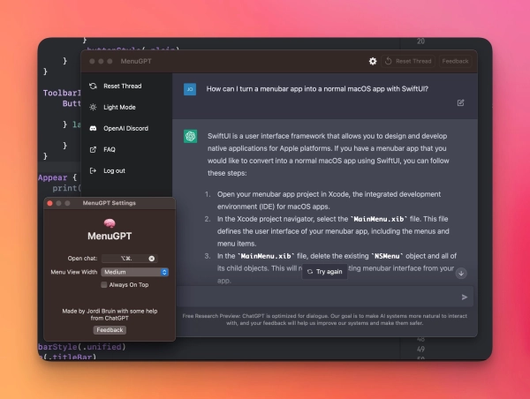
Task: Open the Menu View Width dropdown
Action: (x=134, y=272)
